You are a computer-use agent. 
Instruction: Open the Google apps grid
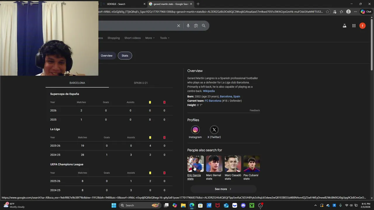pos(354,26)
